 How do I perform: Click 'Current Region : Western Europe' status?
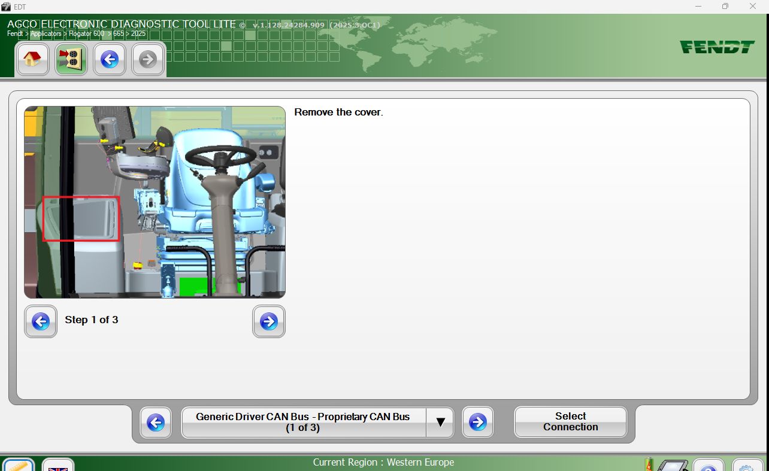(383, 462)
